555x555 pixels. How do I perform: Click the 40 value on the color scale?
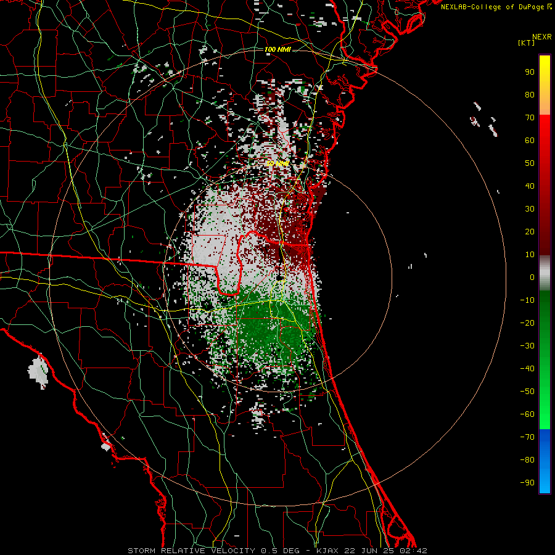point(530,186)
